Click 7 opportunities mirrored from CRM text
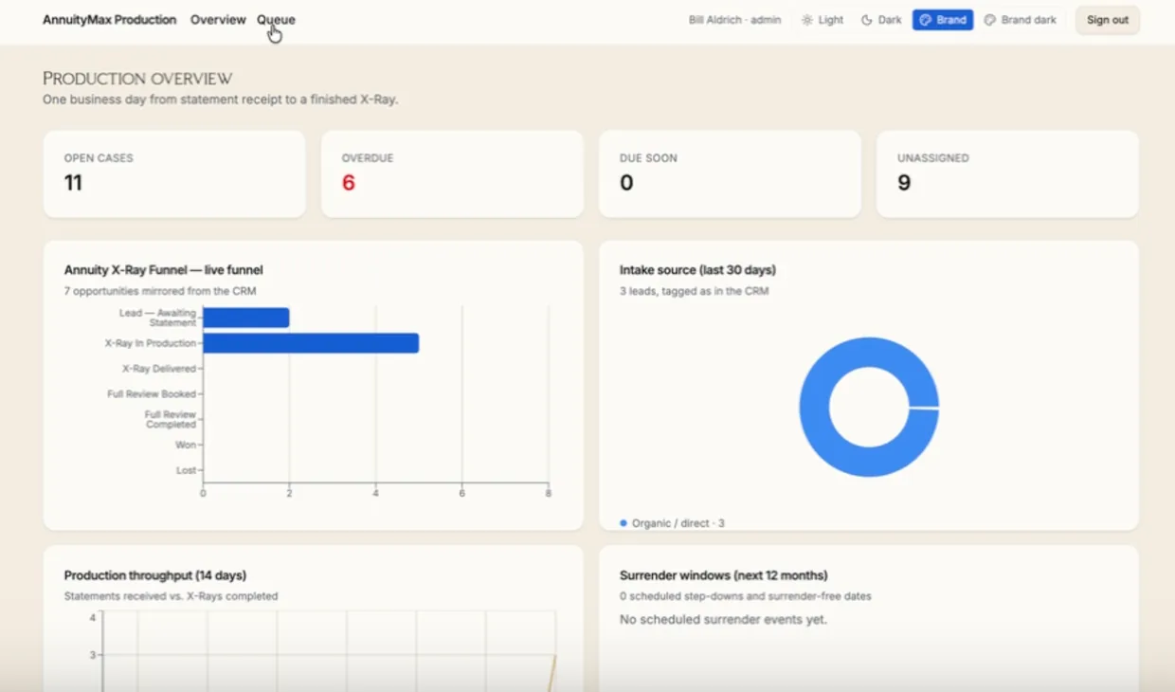The width and height of the screenshot is (1175, 692). 160,291
